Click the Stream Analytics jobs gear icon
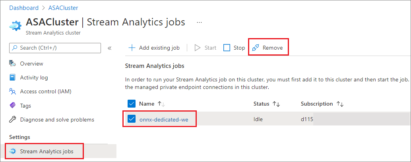The width and height of the screenshot is (411, 162). click(x=13, y=151)
